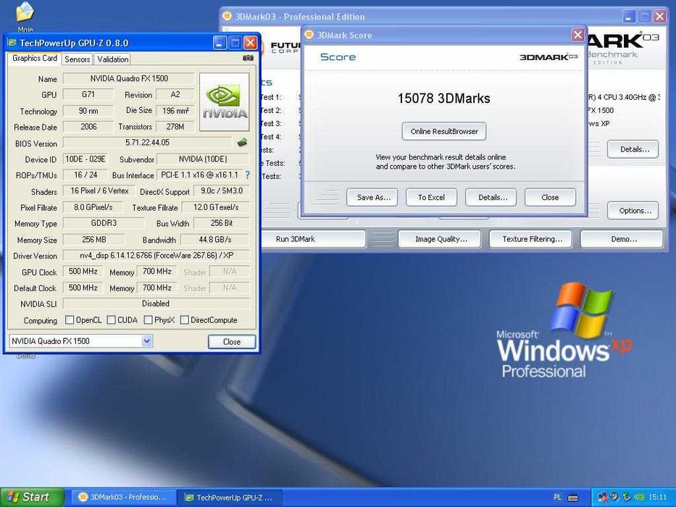Open the mail desktop icon
This screenshot has width=676, height=507.
25,12
